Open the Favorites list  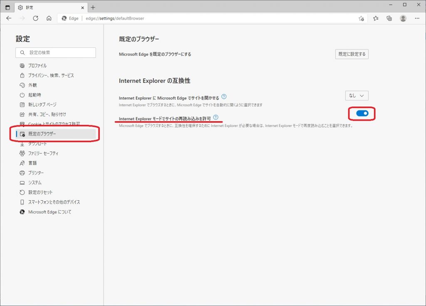tap(376, 18)
